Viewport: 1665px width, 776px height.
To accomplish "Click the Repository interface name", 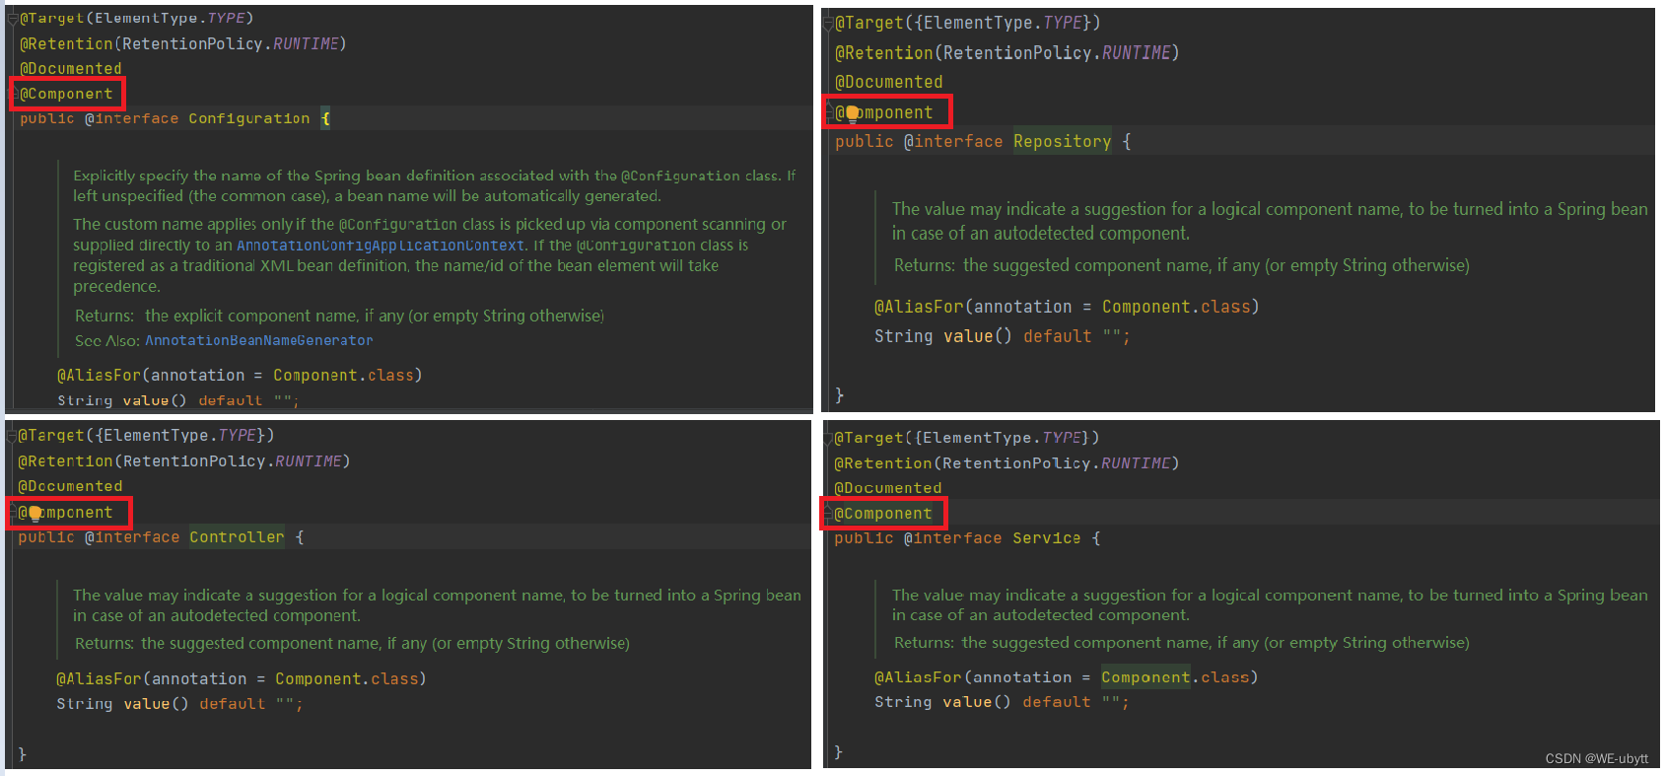I will 1062,141.
